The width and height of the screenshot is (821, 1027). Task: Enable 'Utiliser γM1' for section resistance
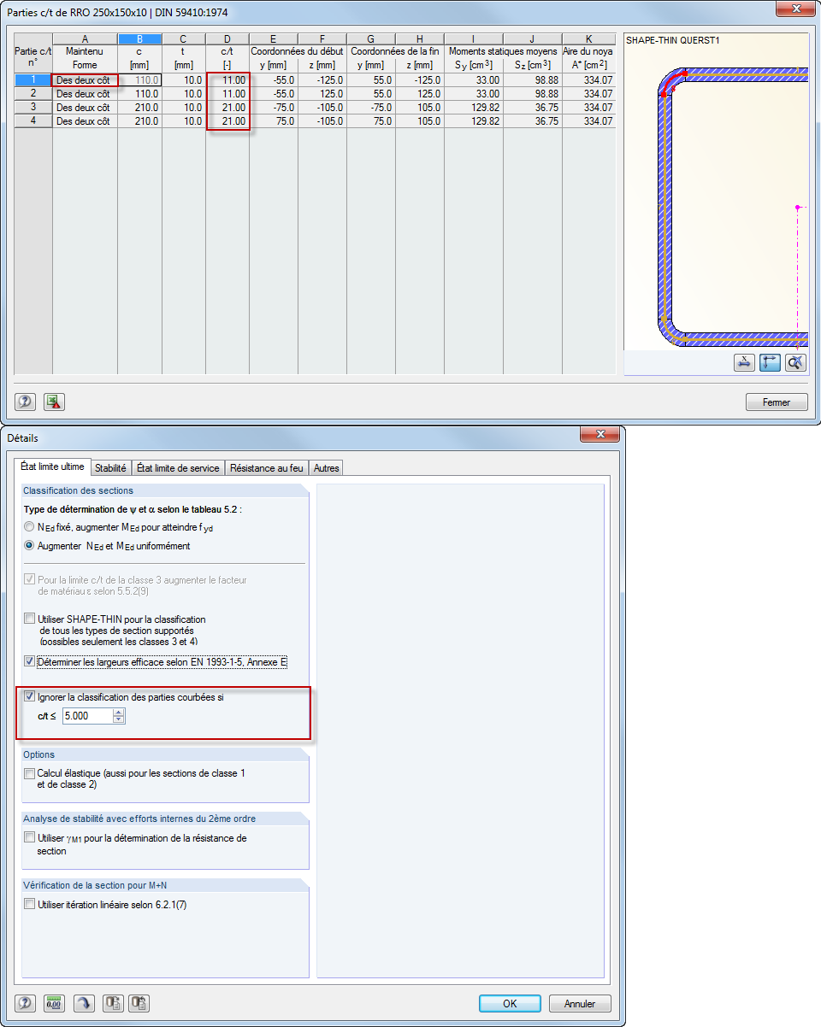tap(30, 838)
